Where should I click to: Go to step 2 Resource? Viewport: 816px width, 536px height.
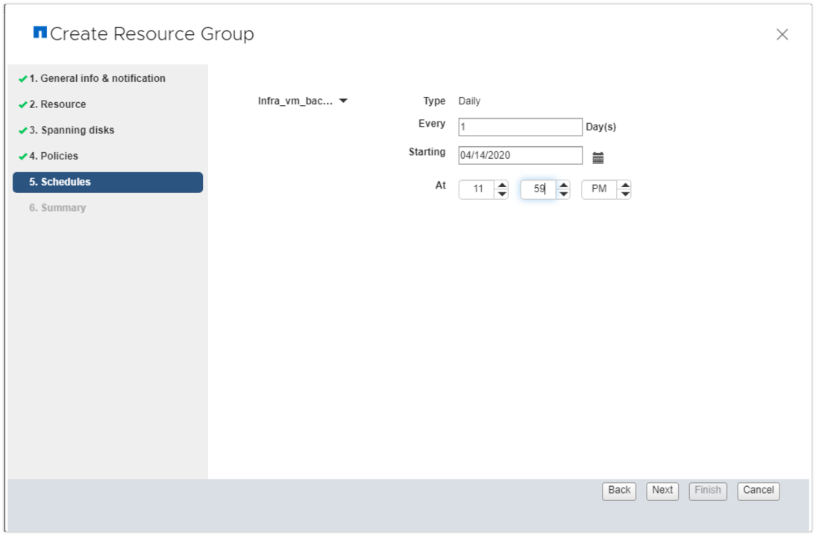tap(57, 104)
